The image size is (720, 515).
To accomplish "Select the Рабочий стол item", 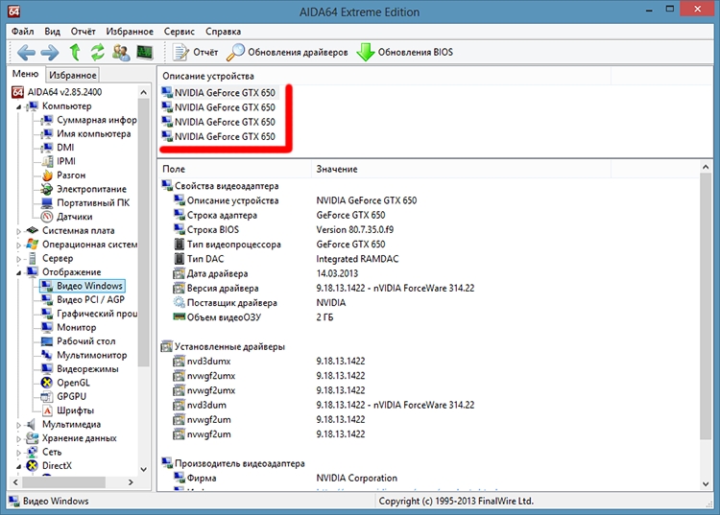I will [x=79, y=341].
